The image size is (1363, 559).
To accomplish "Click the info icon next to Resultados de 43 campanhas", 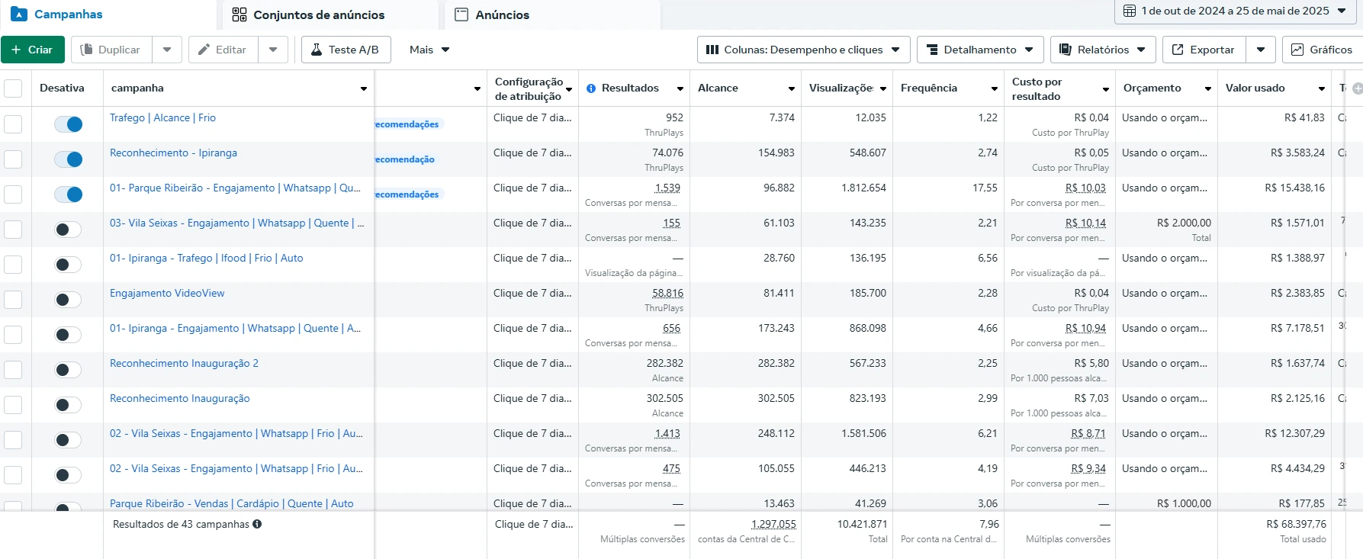I will point(257,524).
